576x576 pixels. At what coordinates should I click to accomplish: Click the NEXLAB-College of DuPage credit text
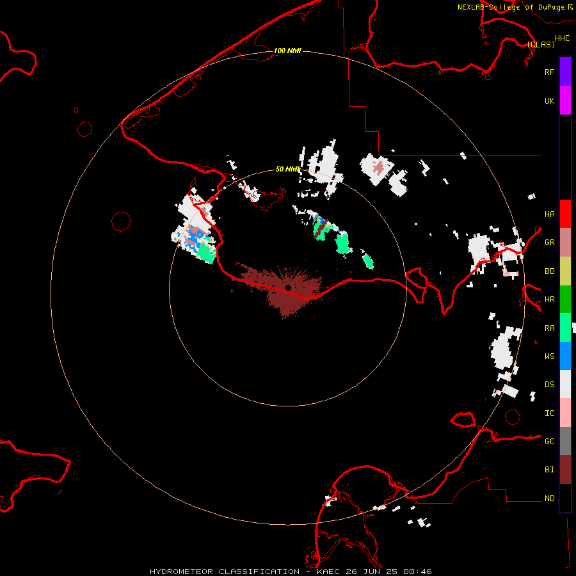[x=511, y=7]
